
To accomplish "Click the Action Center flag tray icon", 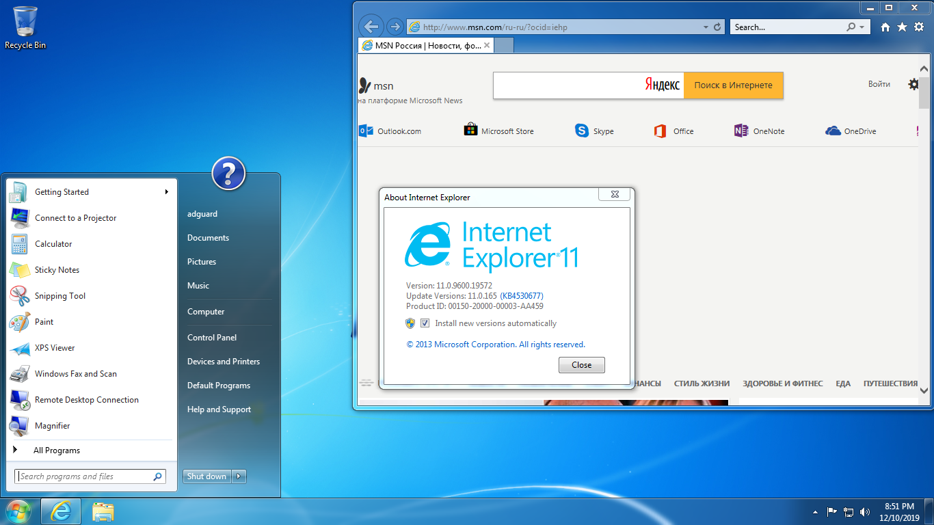I will pos(832,511).
